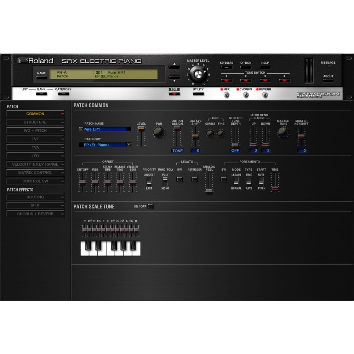
Task: Open the TVF patch section
Action: click(35, 139)
